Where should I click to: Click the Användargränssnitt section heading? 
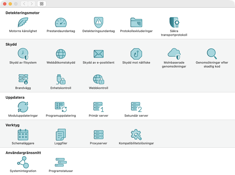click(23, 153)
